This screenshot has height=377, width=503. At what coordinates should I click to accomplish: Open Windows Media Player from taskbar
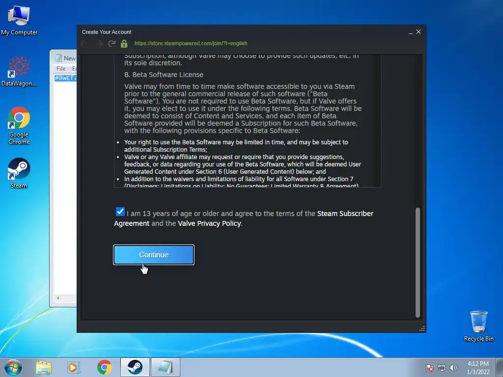pos(73,368)
